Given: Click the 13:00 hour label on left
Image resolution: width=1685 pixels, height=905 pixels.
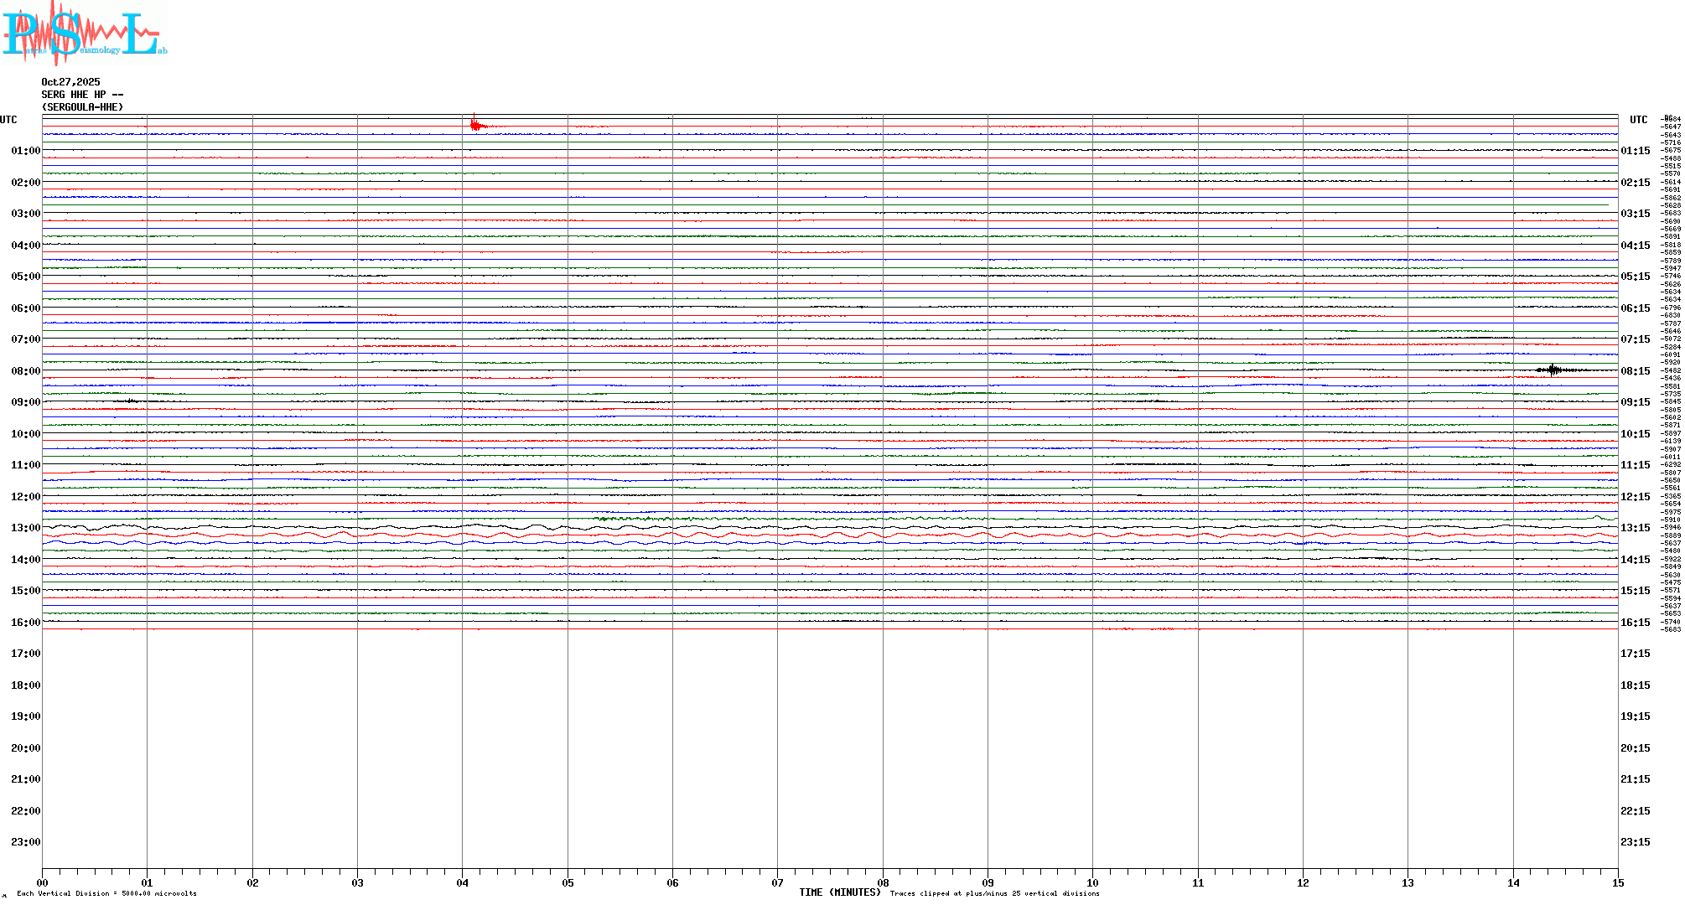Looking at the screenshot, I should [x=25, y=528].
